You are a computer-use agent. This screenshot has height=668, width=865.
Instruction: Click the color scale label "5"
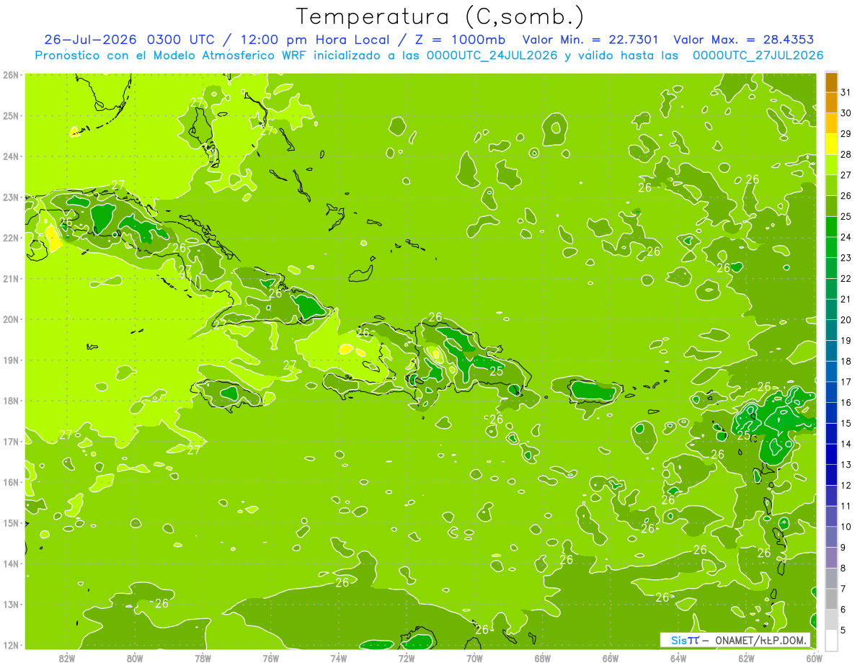tap(843, 631)
